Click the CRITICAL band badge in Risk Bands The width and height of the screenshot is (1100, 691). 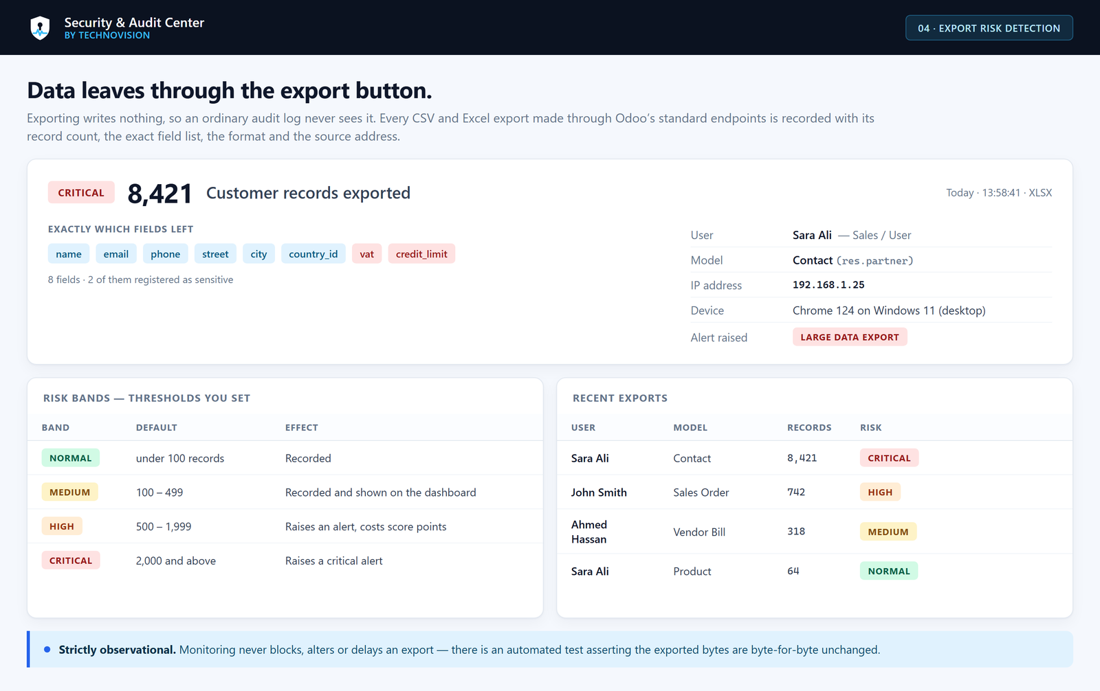click(x=71, y=560)
